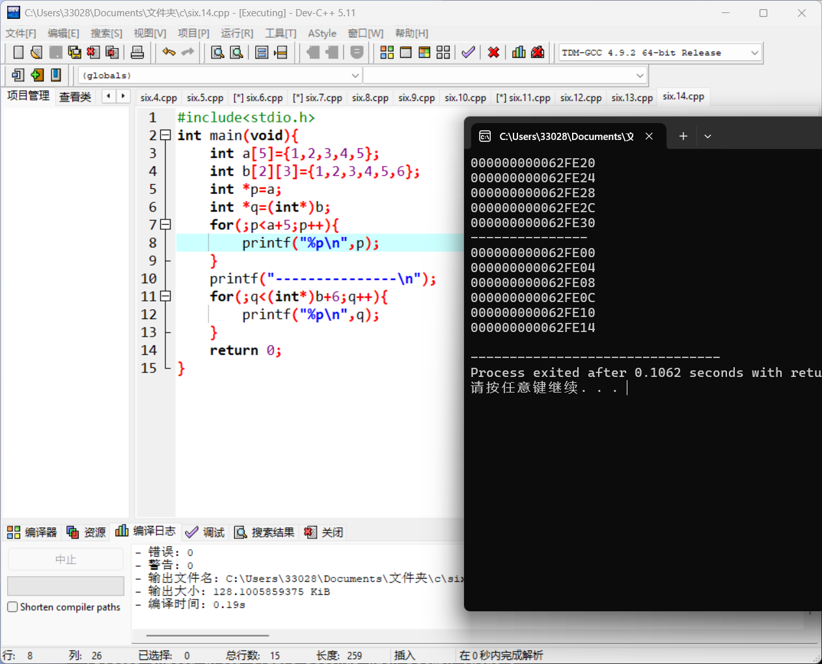The height and width of the screenshot is (664, 822).
Task: Click the New file toolbar icon
Action: point(18,53)
